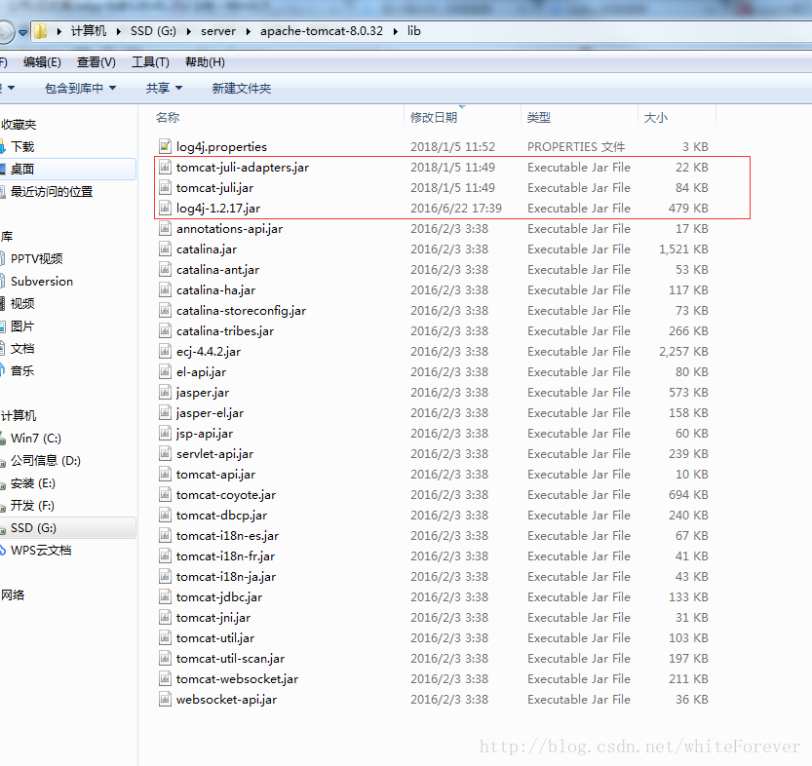Viewport: 812px width, 766px height.
Task: Click the tomcat-juli-adapters.jar file icon
Action: point(165,168)
